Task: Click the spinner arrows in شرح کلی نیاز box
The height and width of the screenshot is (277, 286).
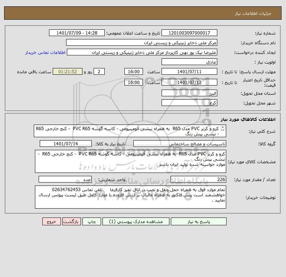Action: [222, 129]
